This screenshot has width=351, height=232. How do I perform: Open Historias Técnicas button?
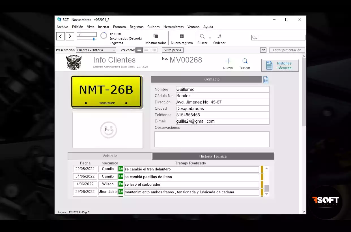click(280, 66)
